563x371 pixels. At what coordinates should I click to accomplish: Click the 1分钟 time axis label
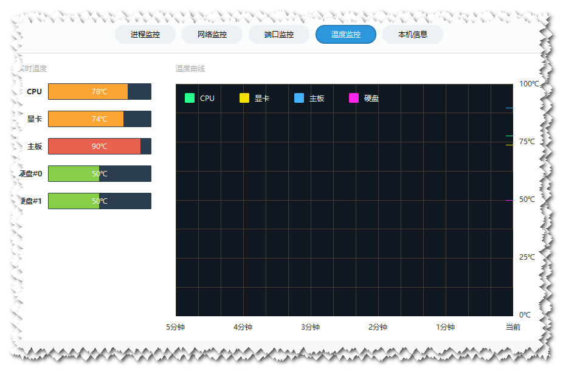[x=445, y=327]
